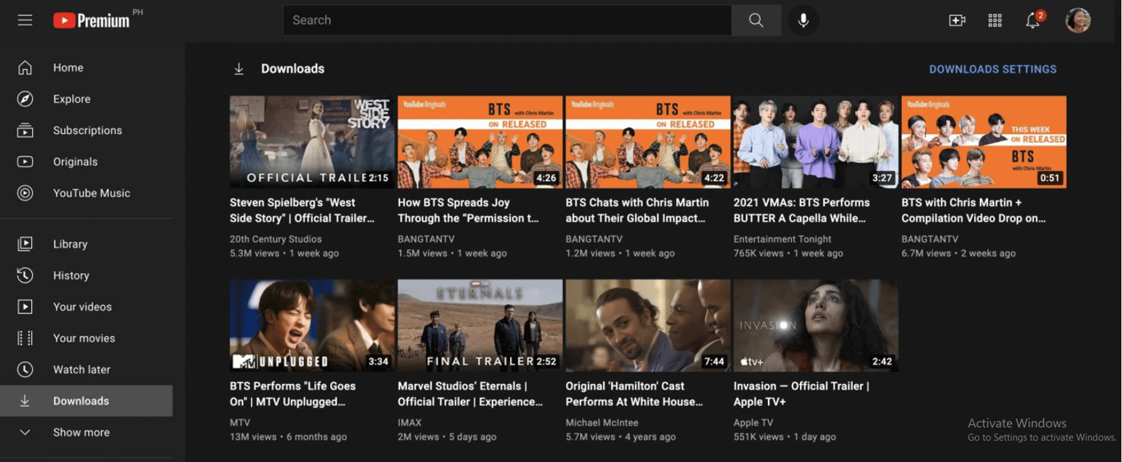Click the Your movies film icon
Image resolution: width=1122 pixels, height=462 pixels.
25,338
